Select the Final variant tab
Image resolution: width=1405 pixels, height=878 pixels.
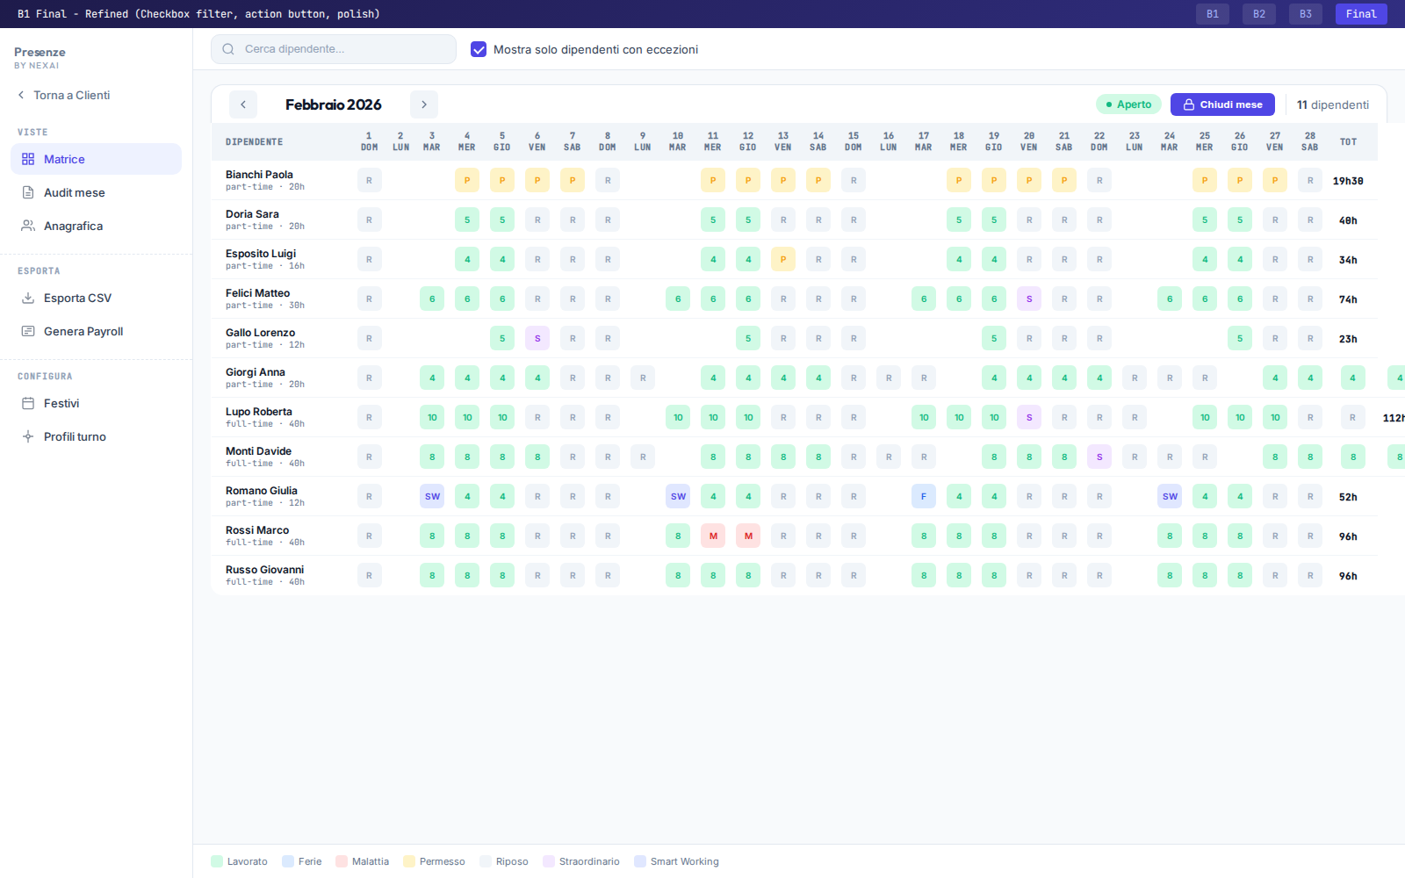coord(1361,14)
